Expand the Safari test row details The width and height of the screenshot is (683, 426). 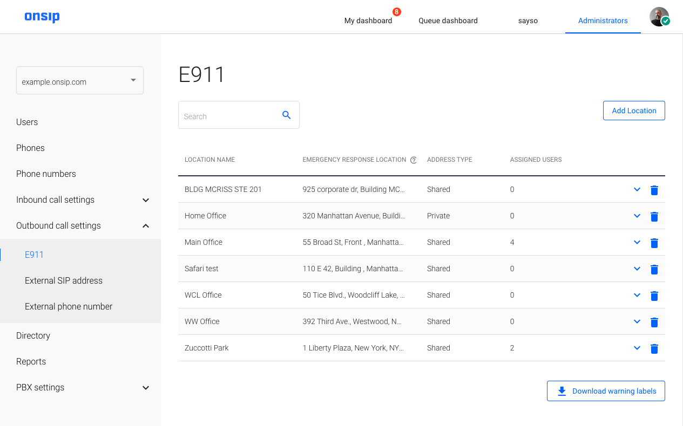637,269
